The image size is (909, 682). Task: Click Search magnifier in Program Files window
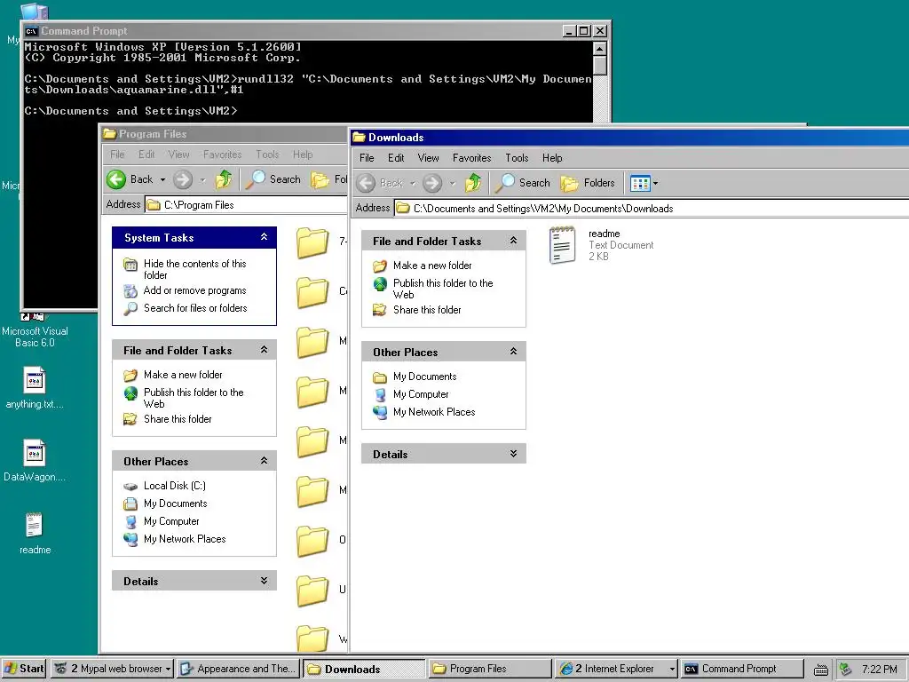click(255, 179)
